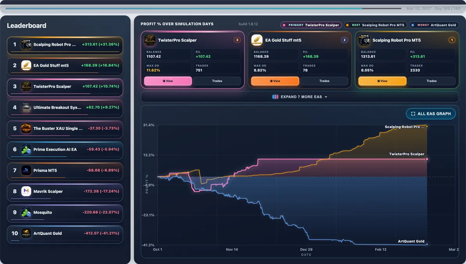The height and width of the screenshot is (264, 466).
Task: Click the -37.30 (-3.73%) loss value
Action: (103, 128)
